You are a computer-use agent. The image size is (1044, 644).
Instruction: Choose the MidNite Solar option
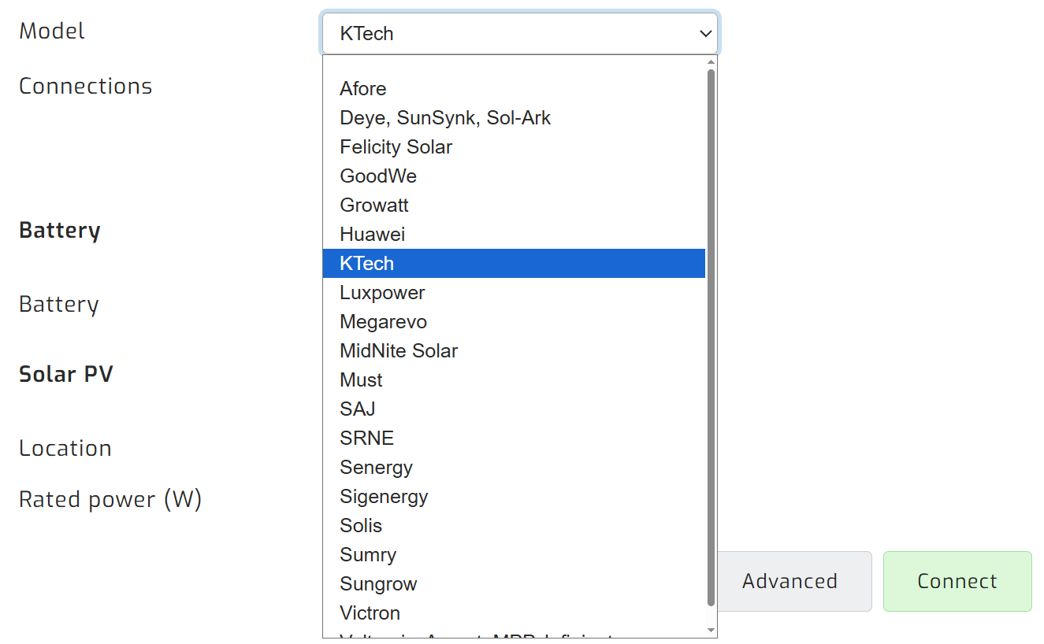click(399, 351)
